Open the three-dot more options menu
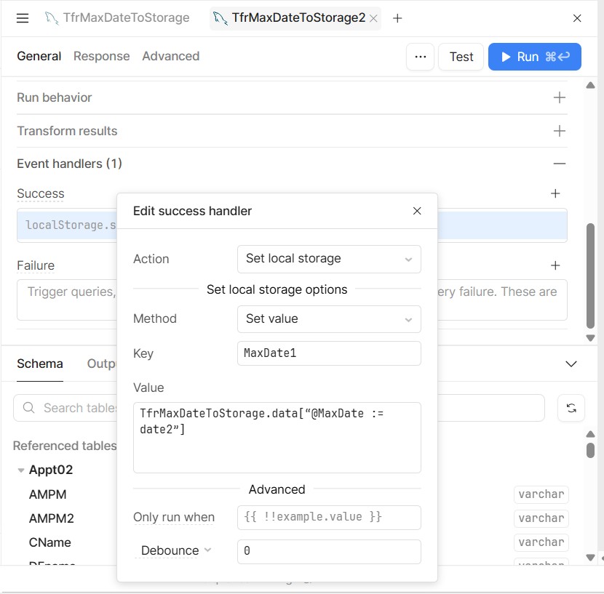604x594 pixels. pyautogui.click(x=420, y=57)
